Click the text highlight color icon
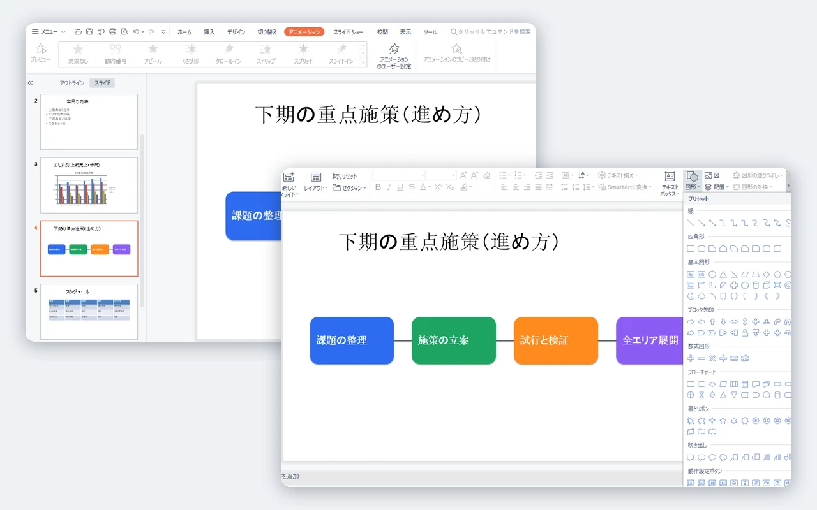 (x=463, y=187)
